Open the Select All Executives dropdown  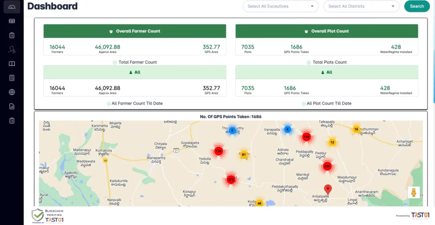click(x=280, y=6)
